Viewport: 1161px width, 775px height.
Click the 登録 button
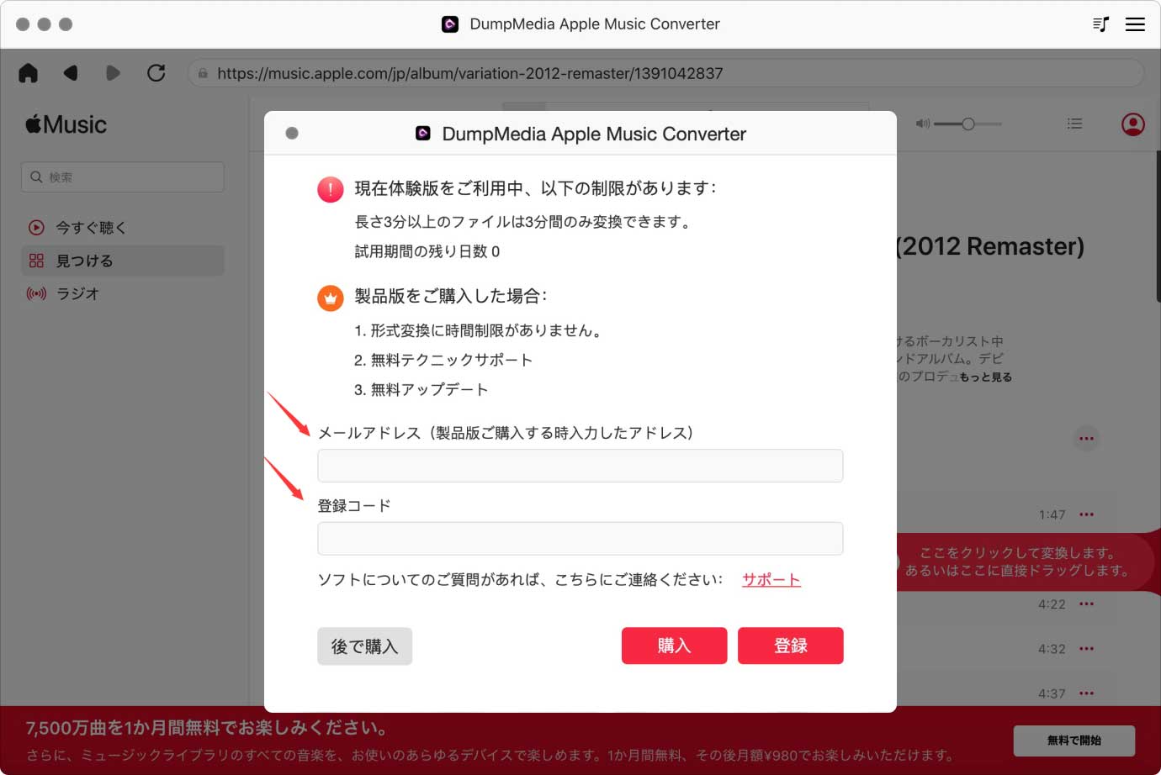tap(791, 646)
